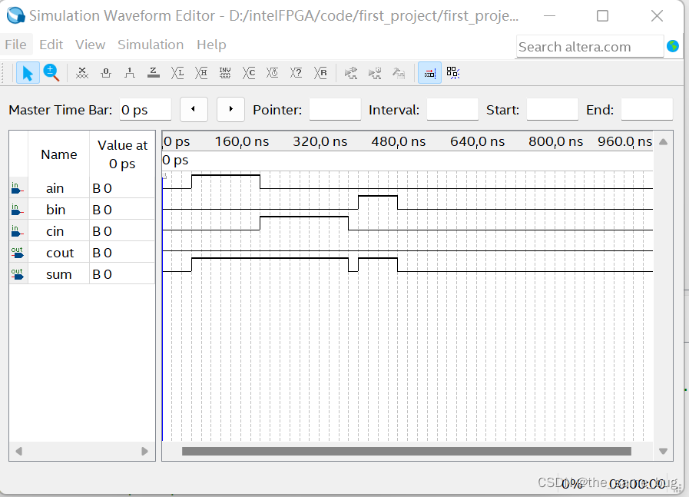Activate the Zoom tool magnifier
Screen dimensions: 689x497
click(x=51, y=73)
